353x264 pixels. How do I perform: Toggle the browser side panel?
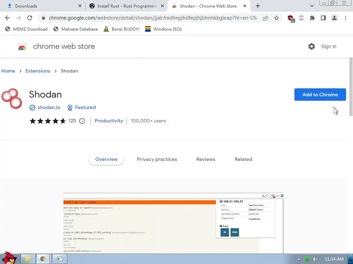pyautogui.click(x=323, y=18)
